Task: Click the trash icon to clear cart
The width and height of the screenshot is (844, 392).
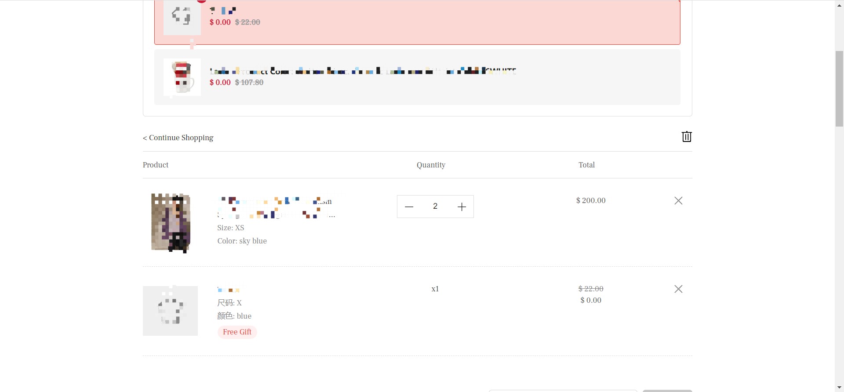Action: (x=687, y=137)
